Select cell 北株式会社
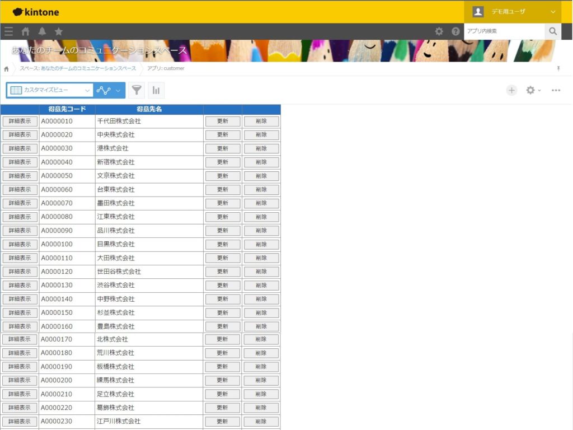This screenshot has height=430, width=573. (x=149, y=339)
